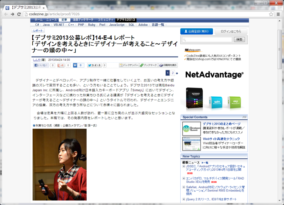Click the Adobe link
284x205 pixels.
(x=143, y=25)
